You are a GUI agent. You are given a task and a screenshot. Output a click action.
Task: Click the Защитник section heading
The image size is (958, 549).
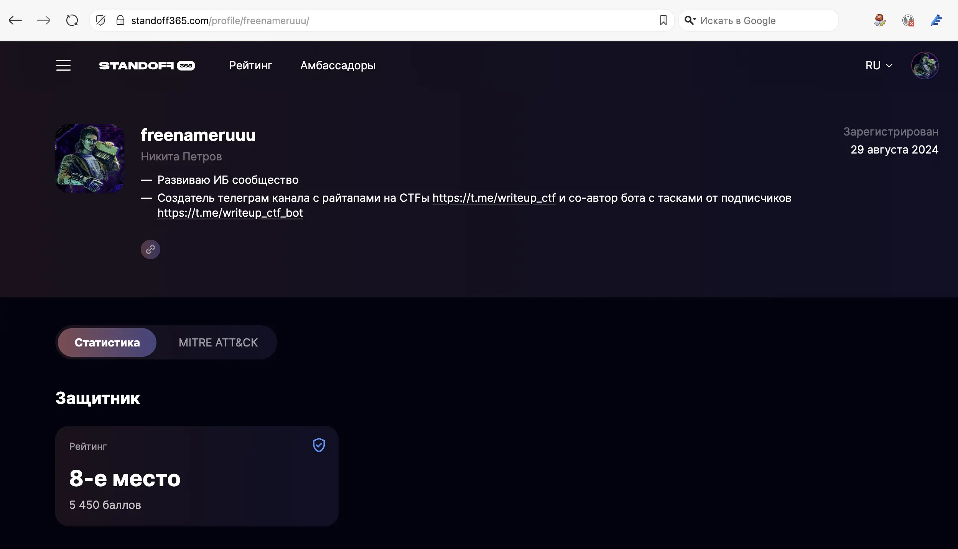coord(98,399)
